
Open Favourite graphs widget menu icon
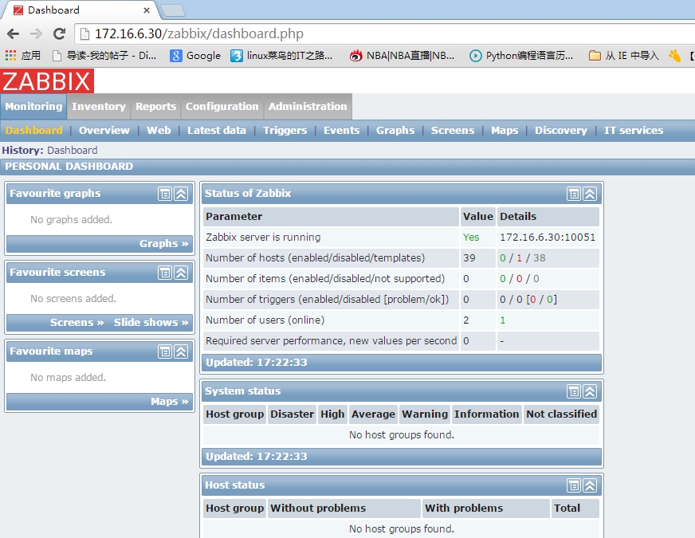tap(165, 194)
